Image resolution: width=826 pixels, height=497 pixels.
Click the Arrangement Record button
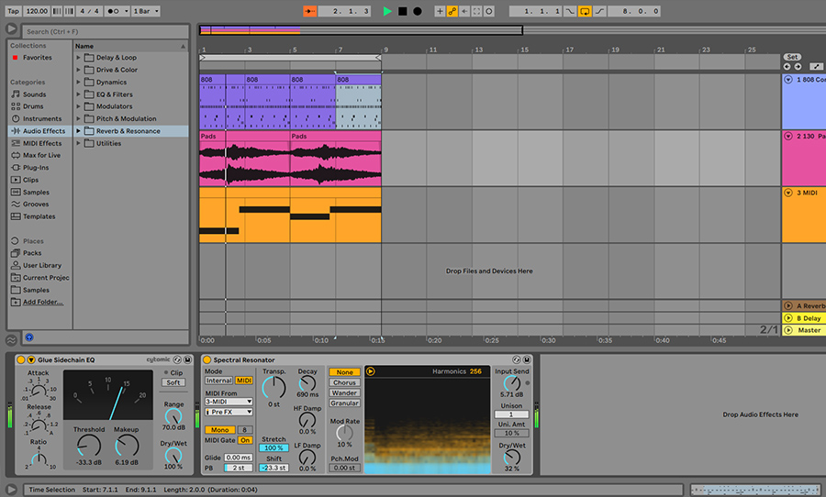418,11
